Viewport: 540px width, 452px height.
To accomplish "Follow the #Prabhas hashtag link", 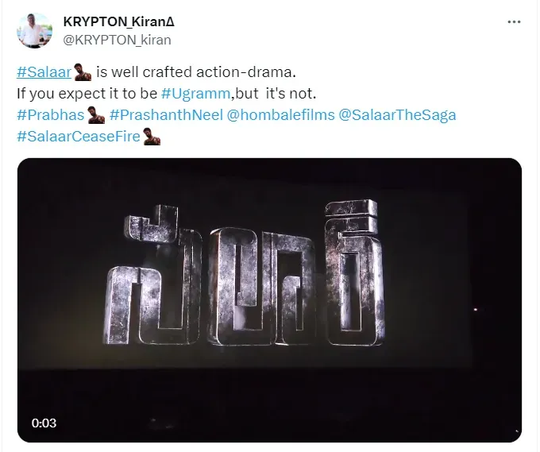I will 50,115.
